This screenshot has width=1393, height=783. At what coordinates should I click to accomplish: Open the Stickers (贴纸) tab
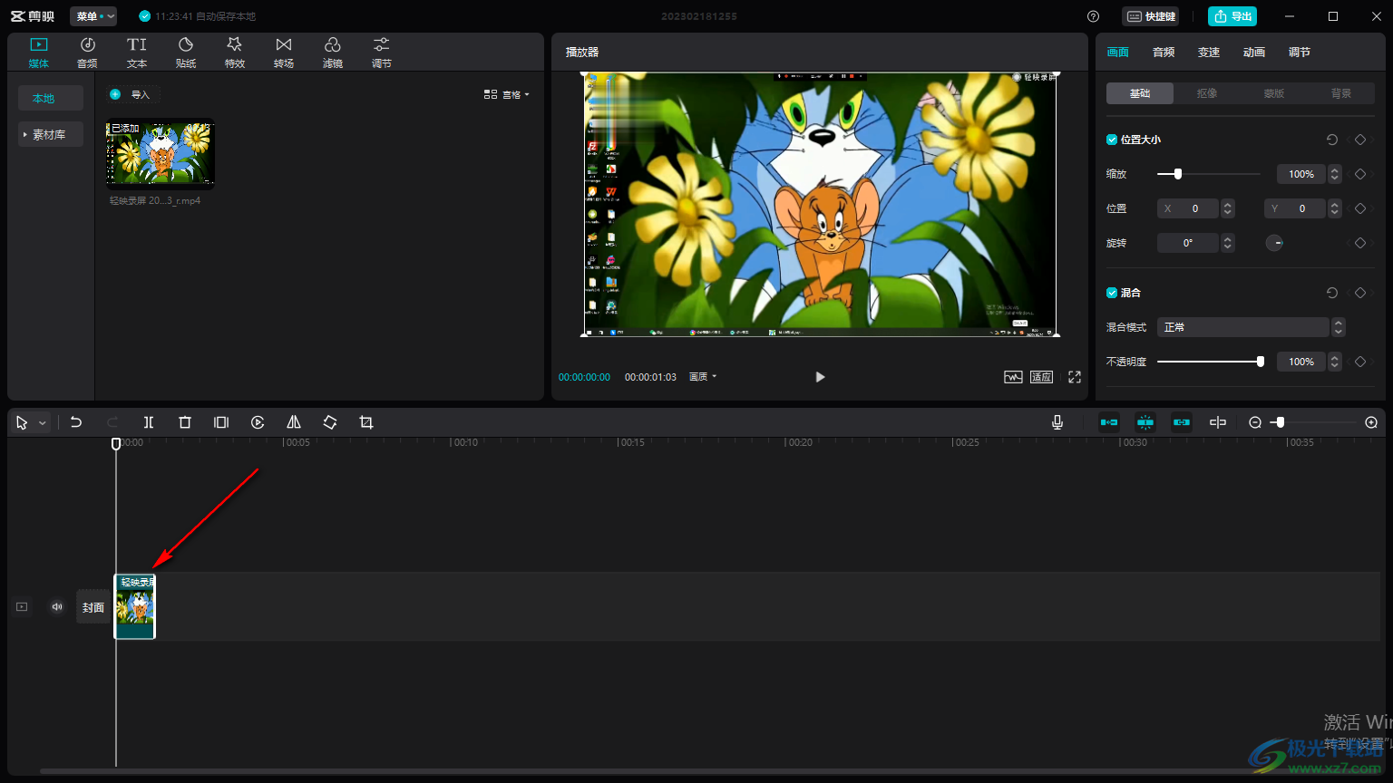coord(186,53)
